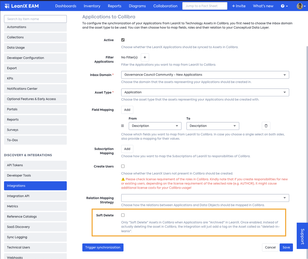Screen dimensions: 308x259
Task: Open Technical Users
Action: point(35,247)
